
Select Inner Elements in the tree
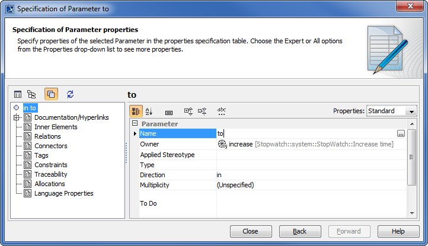tap(56, 127)
